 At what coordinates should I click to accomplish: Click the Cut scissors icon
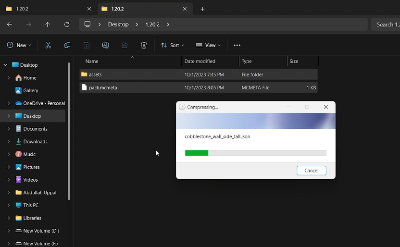point(48,45)
